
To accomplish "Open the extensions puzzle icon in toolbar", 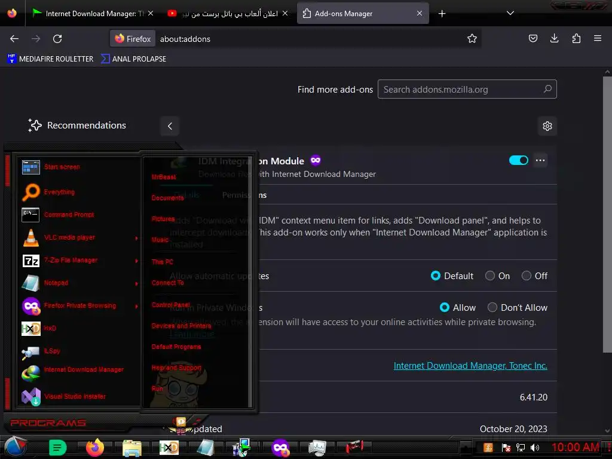I will click(x=576, y=38).
